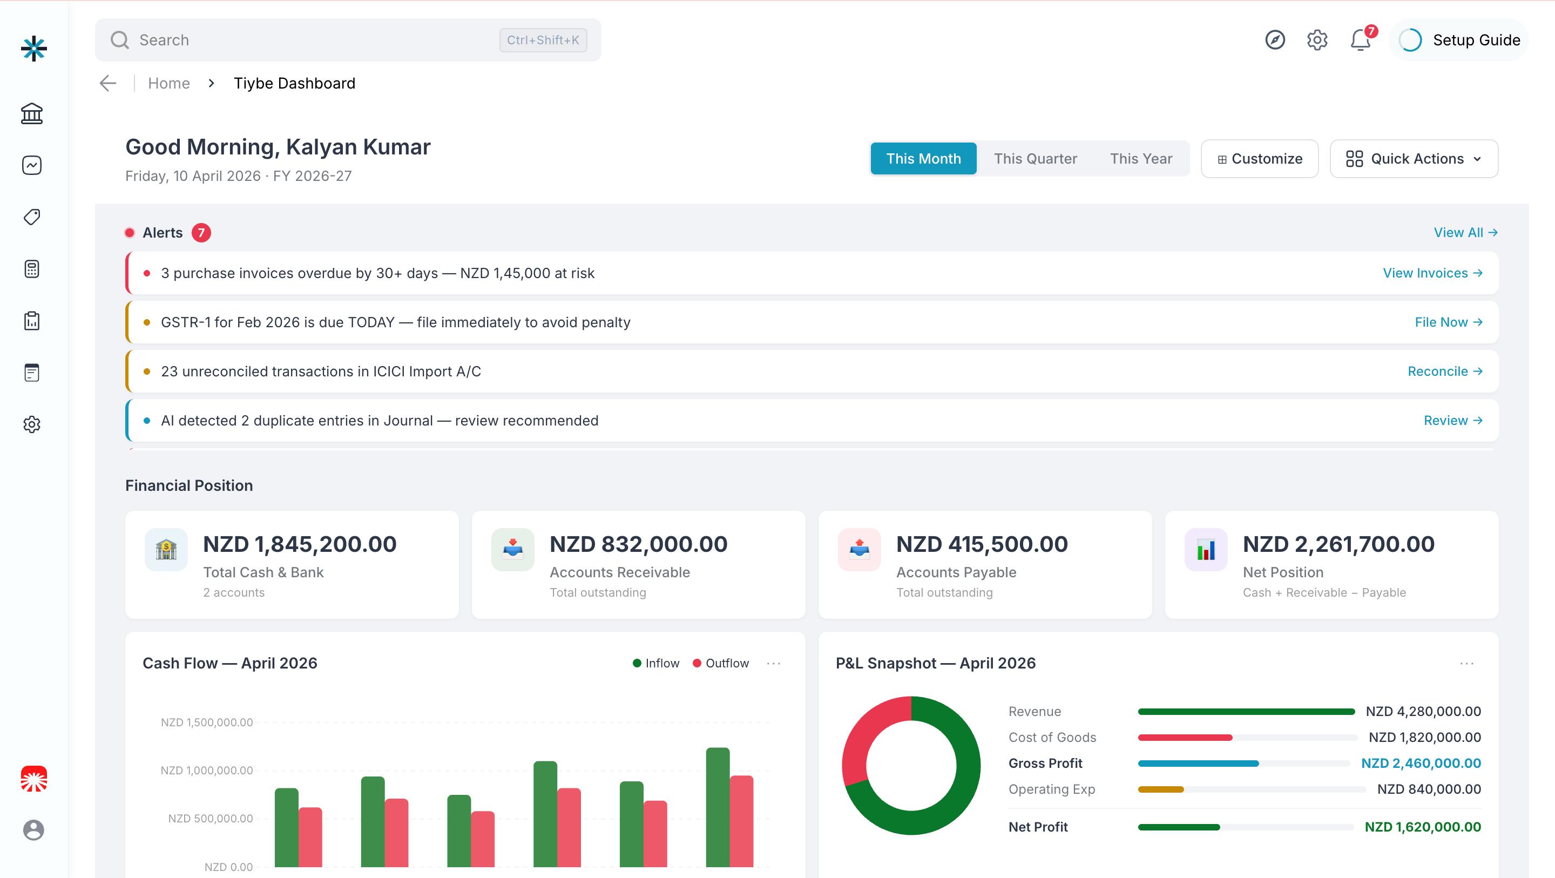Click the NZD 2,460,000.00 Gross Profit value
This screenshot has width=1555, height=878.
point(1421,764)
